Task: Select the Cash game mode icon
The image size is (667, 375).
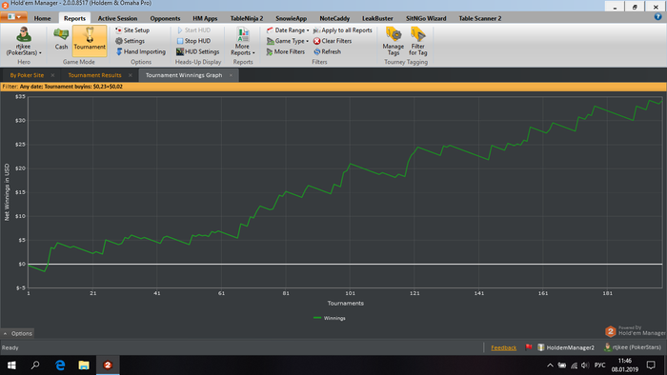Action: pos(61,39)
